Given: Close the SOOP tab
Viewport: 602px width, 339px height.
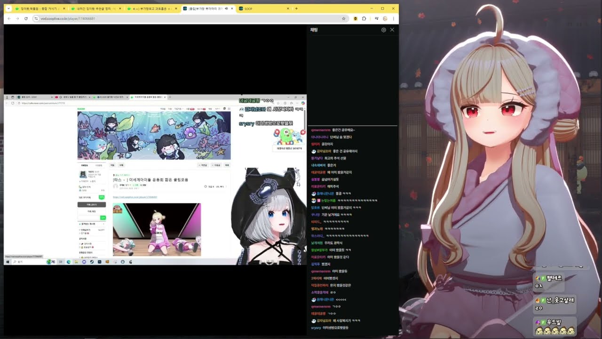Looking at the screenshot, I should point(288,8).
